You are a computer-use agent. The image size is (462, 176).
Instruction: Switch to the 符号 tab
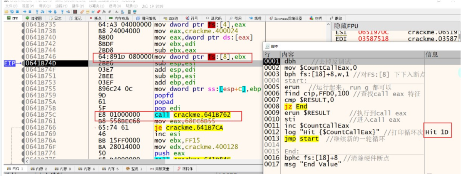click(192, 18)
